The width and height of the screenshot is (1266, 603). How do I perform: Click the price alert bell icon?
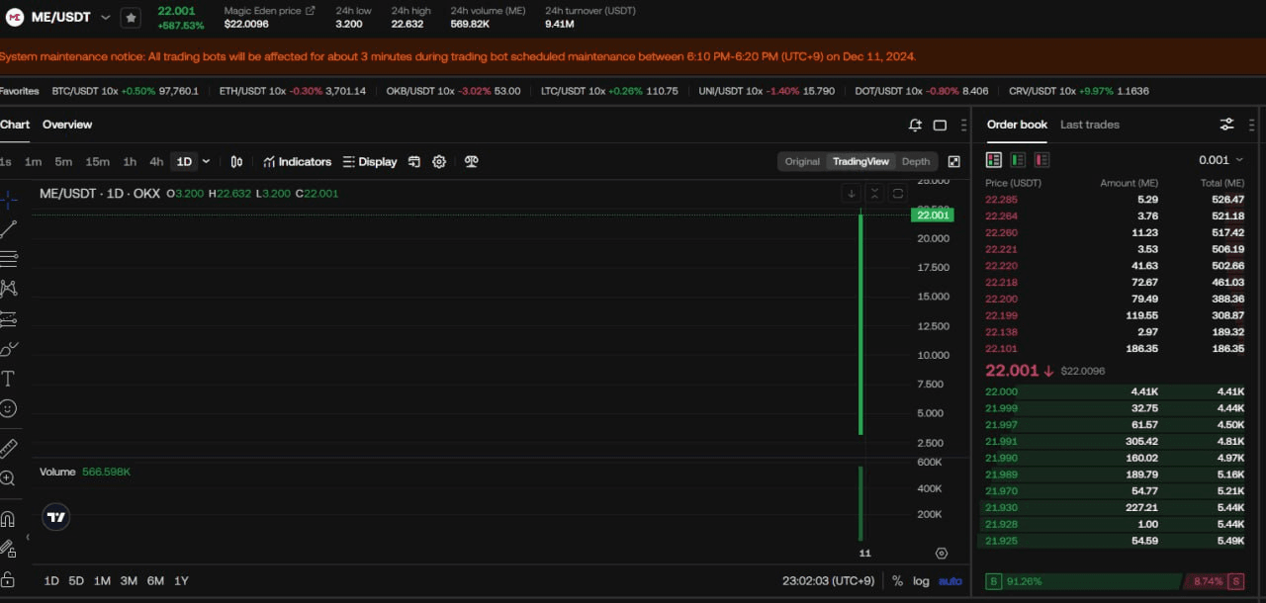coord(915,125)
